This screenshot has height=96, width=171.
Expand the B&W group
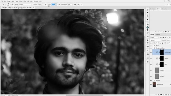point(153,46)
